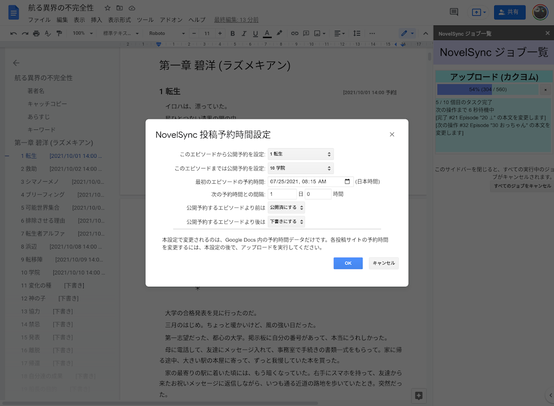The height and width of the screenshot is (406, 554).
Task: Open the ファイル menu
Action: point(39,20)
